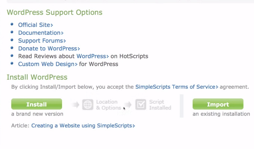Click the Location & Options step label
Viewport: 254px width, 149px height.
tap(109, 105)
